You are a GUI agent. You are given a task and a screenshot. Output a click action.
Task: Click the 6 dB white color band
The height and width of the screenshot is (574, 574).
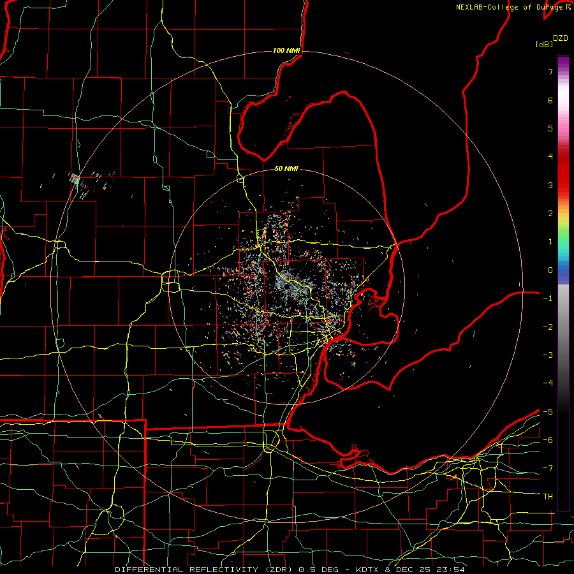coord(563,100)
